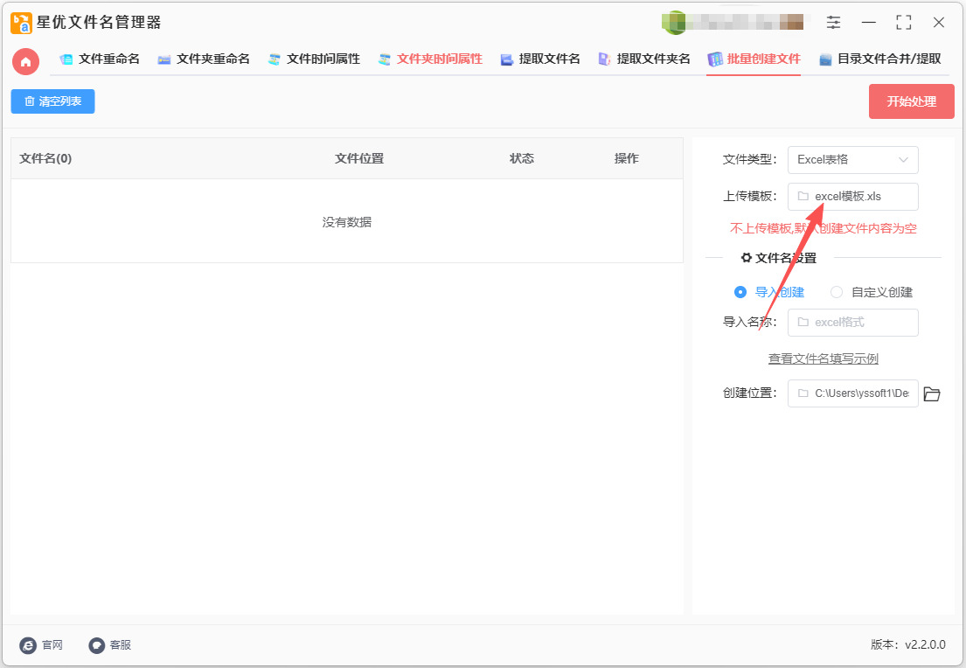Click the red 不上传模板 warning text

click(824, 228)
